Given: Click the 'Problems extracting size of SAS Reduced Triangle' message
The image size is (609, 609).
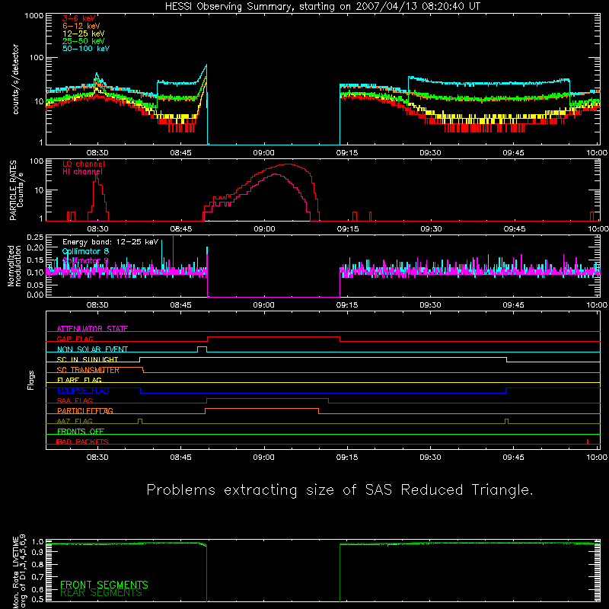Looking at the screenshot, I should [340, 489].
